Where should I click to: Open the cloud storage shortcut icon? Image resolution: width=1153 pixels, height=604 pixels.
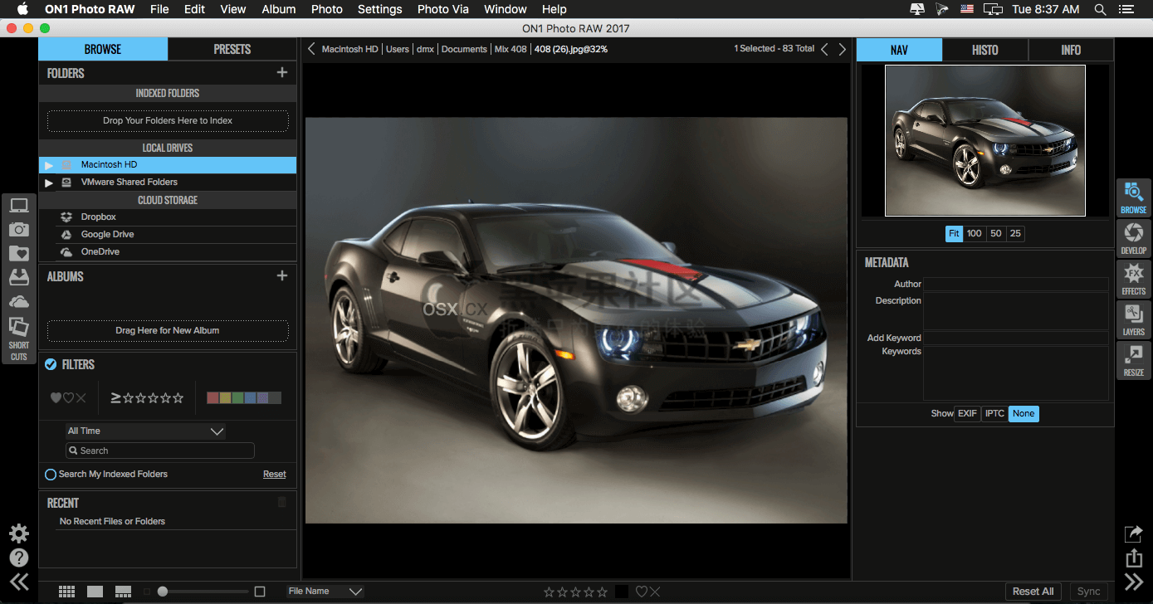pos(18,301)
